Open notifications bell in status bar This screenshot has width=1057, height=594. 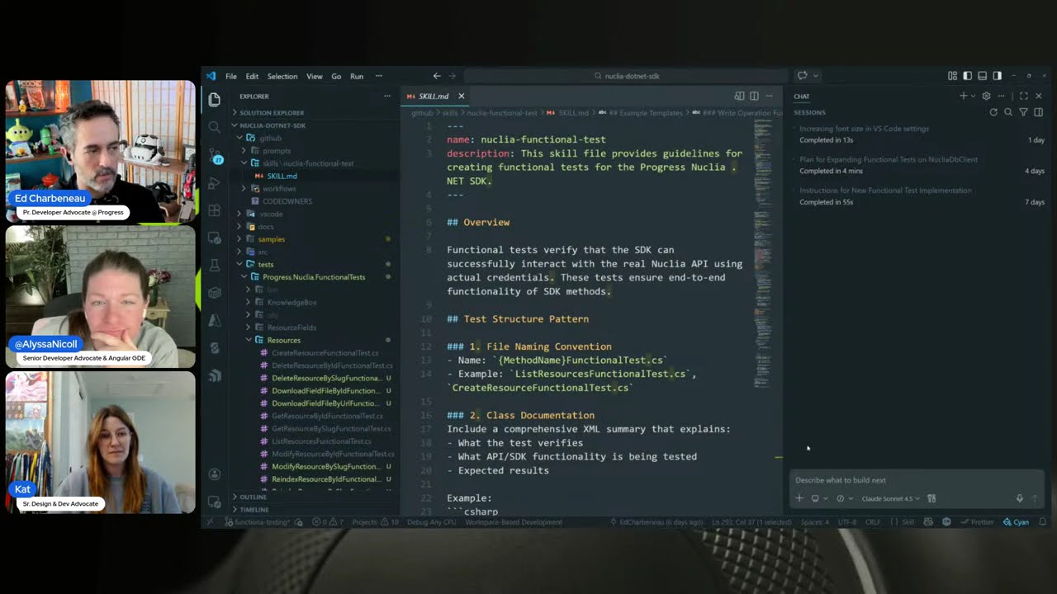(1042, 522)
